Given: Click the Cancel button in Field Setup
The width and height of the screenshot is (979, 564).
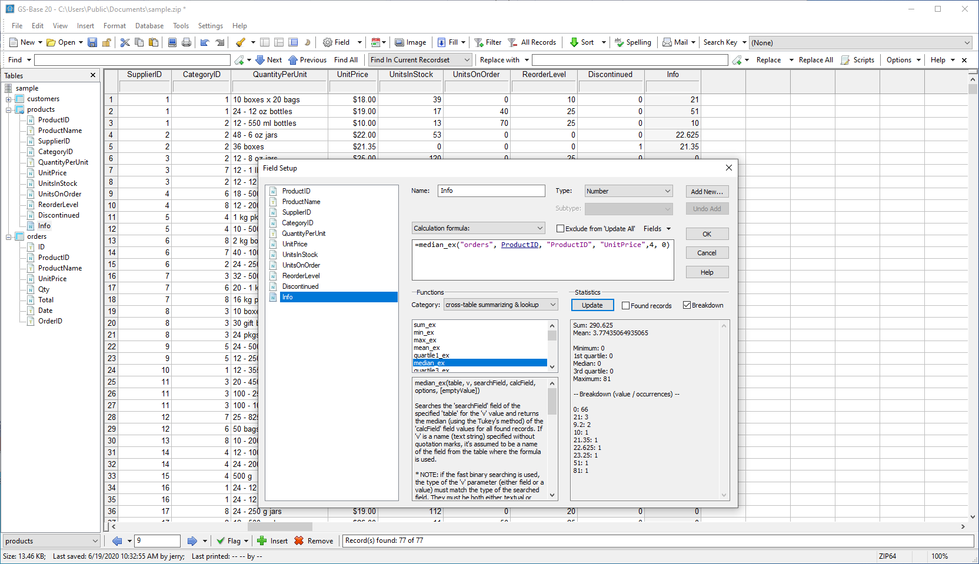Looking at the screenshot, I should click(x=707, y=253).
